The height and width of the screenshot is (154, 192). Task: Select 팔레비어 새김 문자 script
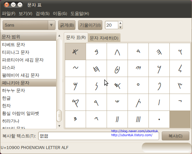[29, 75]
